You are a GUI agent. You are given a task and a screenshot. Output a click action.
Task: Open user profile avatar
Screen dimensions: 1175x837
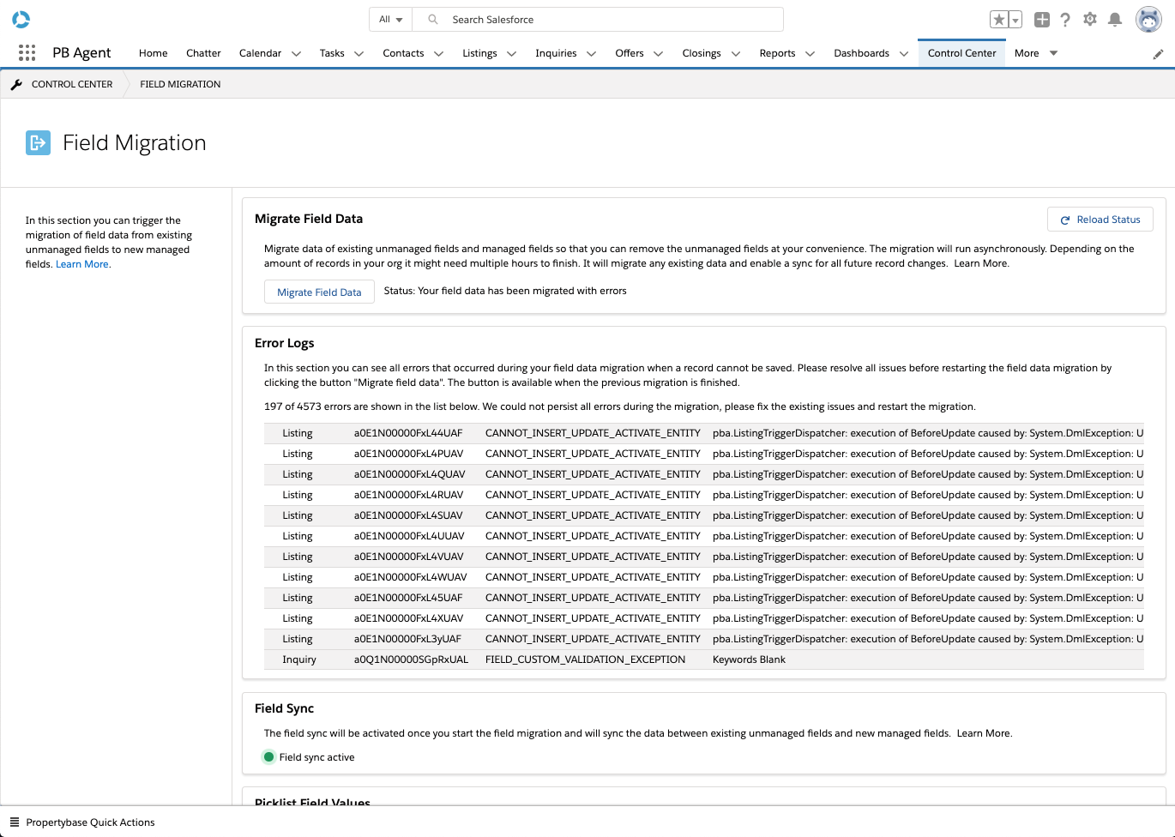pos(1148,19)
